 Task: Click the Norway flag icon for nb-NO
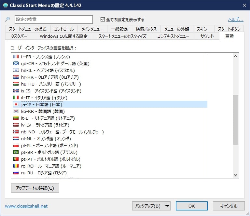16,132
